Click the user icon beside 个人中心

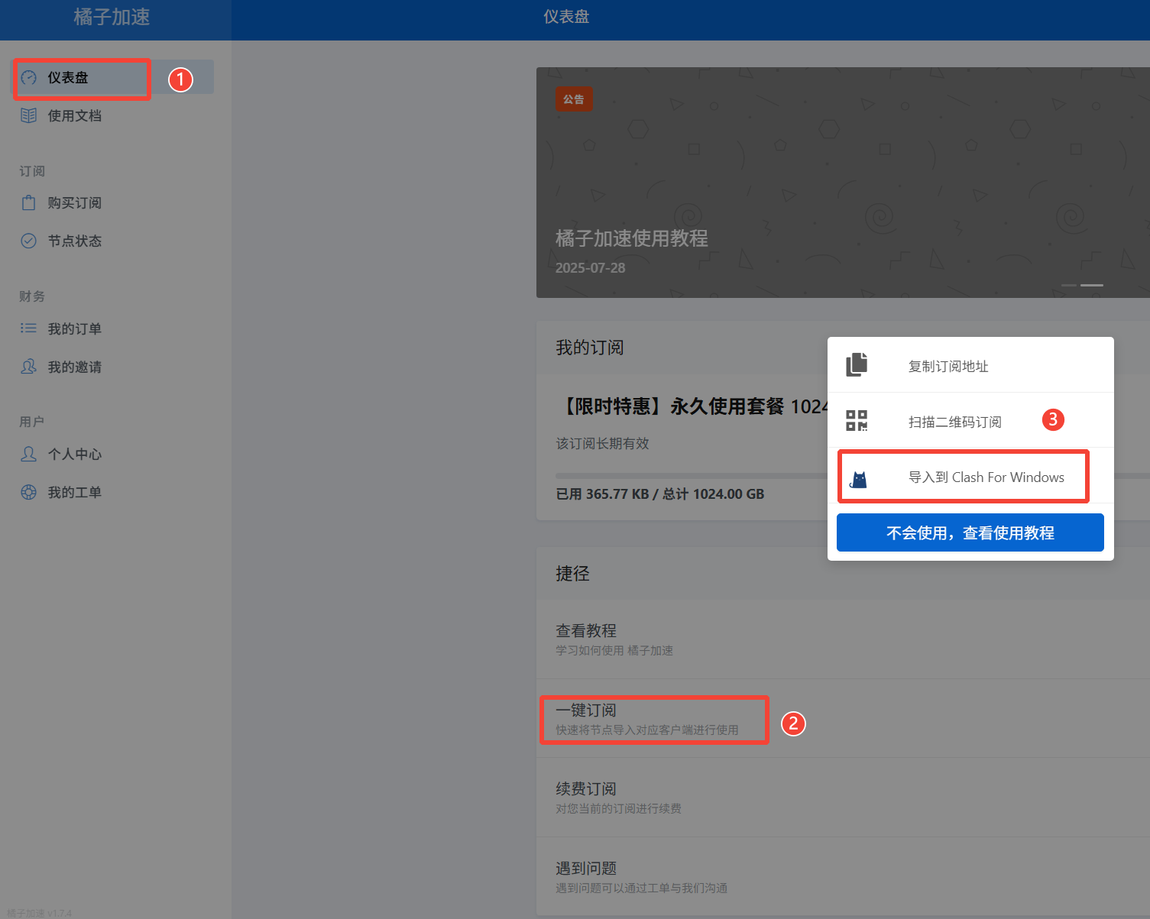click(x=29, y=455)
